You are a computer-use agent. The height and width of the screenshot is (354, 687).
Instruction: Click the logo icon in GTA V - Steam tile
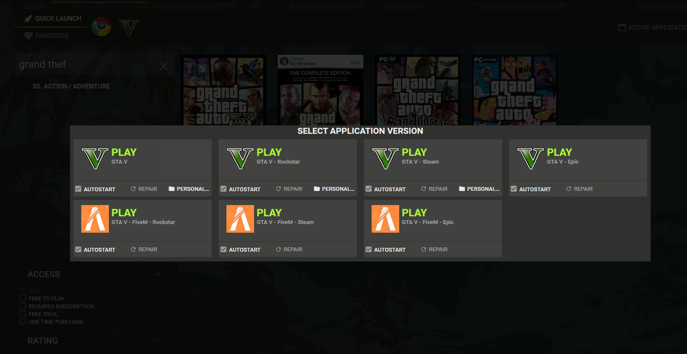[x=385, y=159]
